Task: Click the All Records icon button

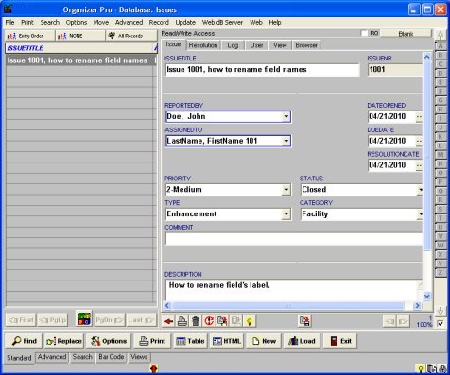Action: (x=131, y=36)
